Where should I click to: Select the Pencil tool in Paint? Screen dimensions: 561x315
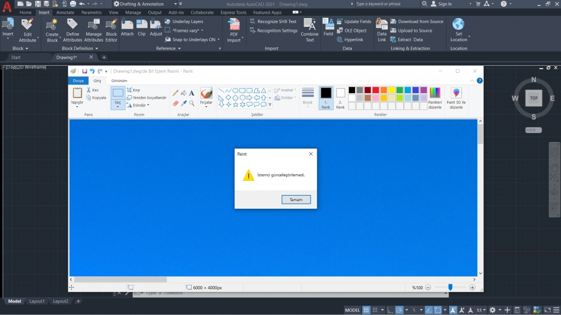click(175, 93)
